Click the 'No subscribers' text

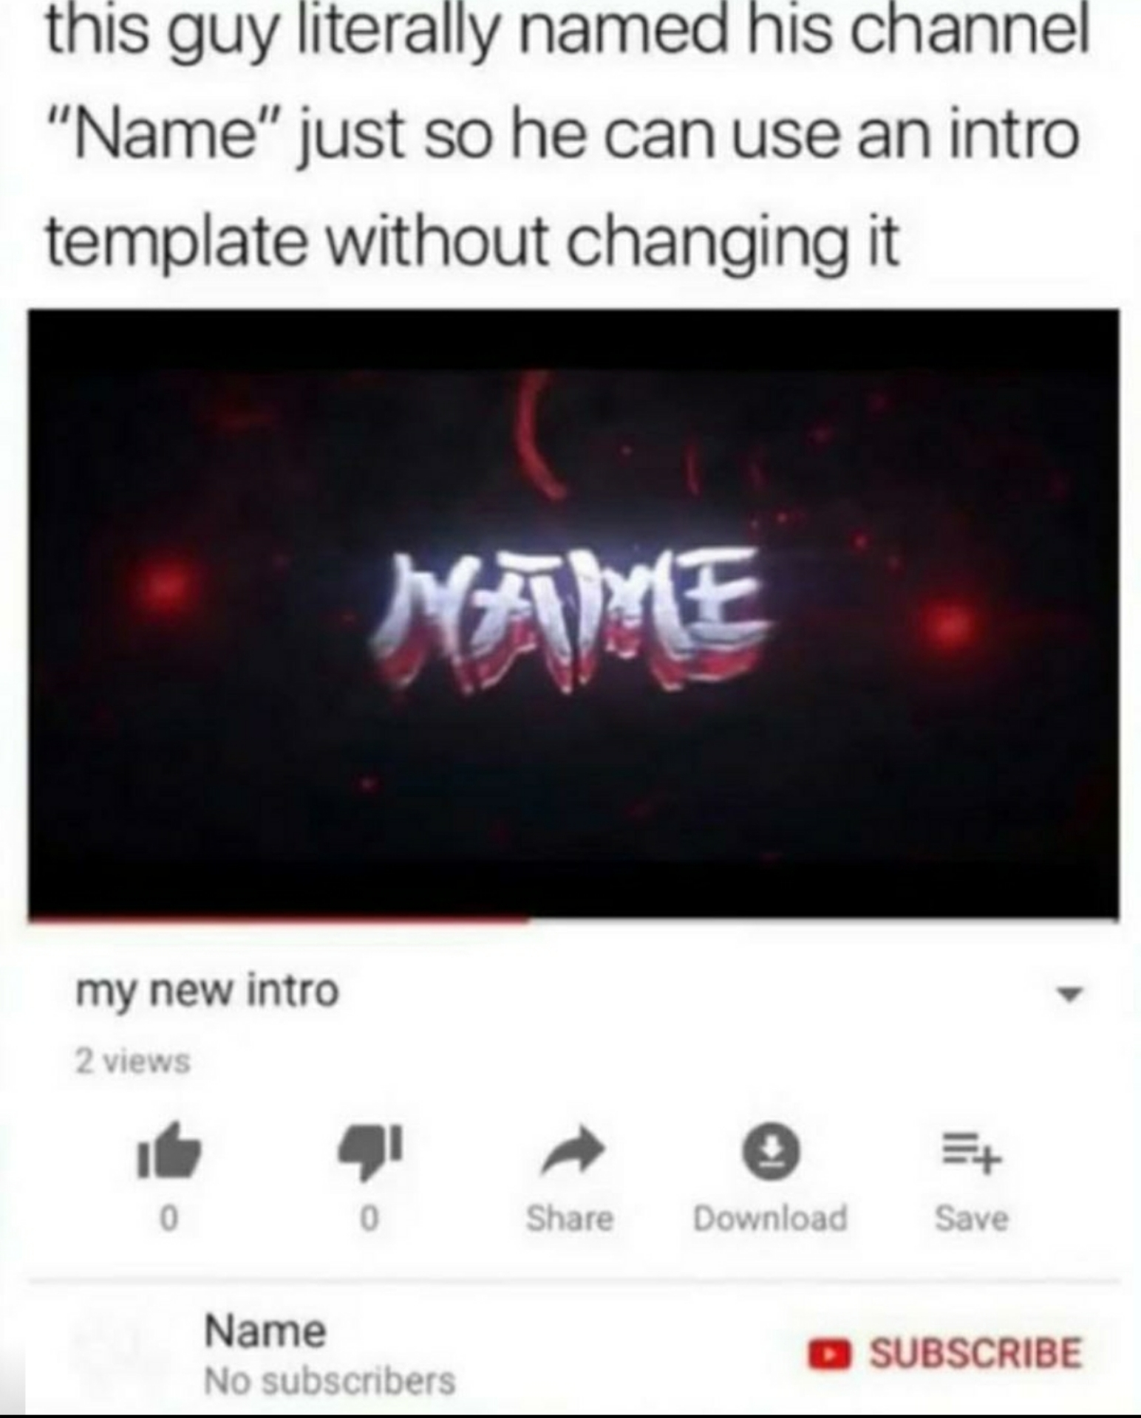pyautogui.click(x=330, y=1381)
